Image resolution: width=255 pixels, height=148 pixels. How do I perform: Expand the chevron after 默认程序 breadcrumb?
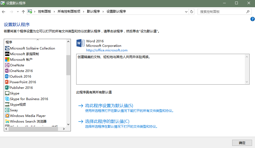(103, 12)
